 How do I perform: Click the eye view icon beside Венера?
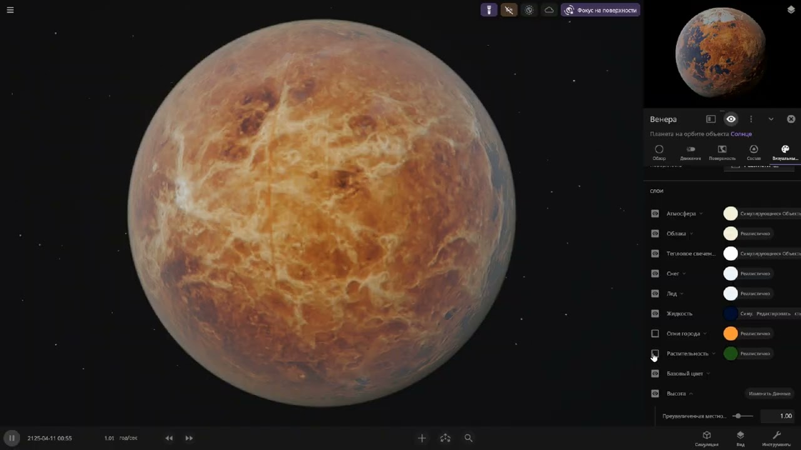click(x=731, y=119)
